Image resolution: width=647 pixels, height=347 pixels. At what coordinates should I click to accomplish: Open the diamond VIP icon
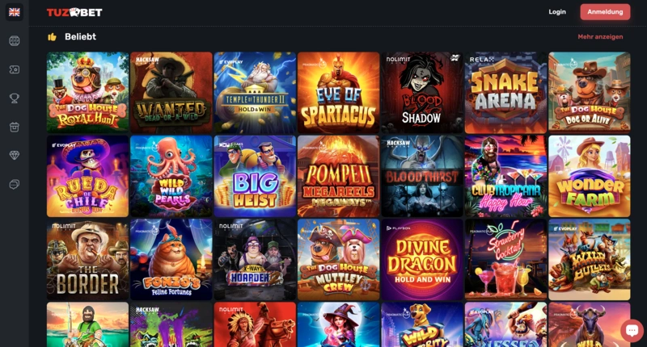15,155
